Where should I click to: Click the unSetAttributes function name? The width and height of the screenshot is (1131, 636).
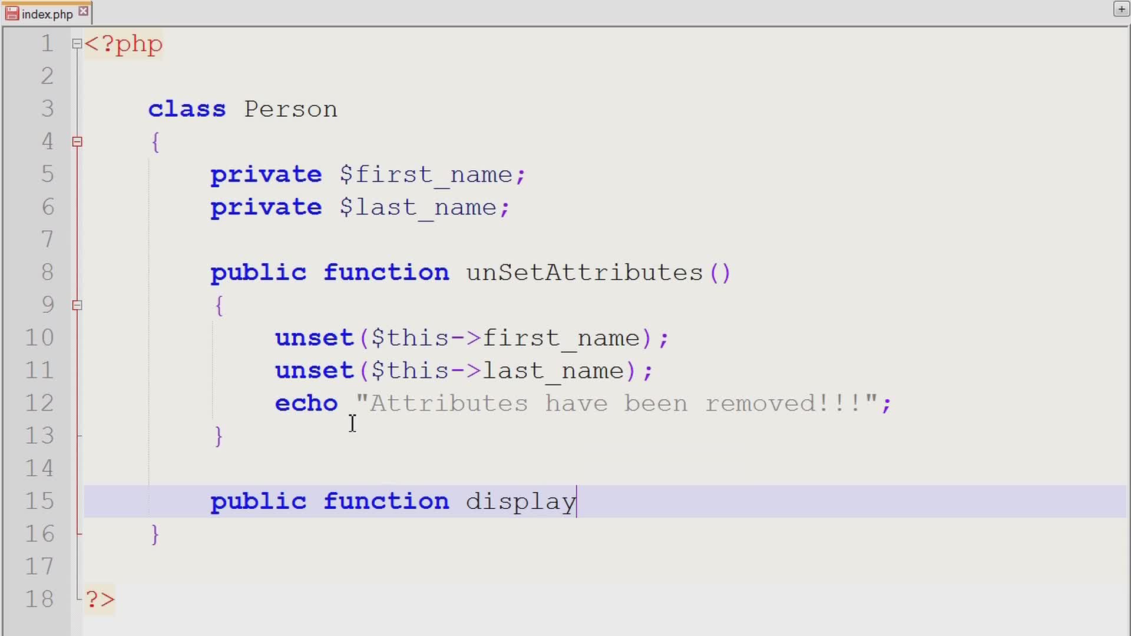[584, 273]
